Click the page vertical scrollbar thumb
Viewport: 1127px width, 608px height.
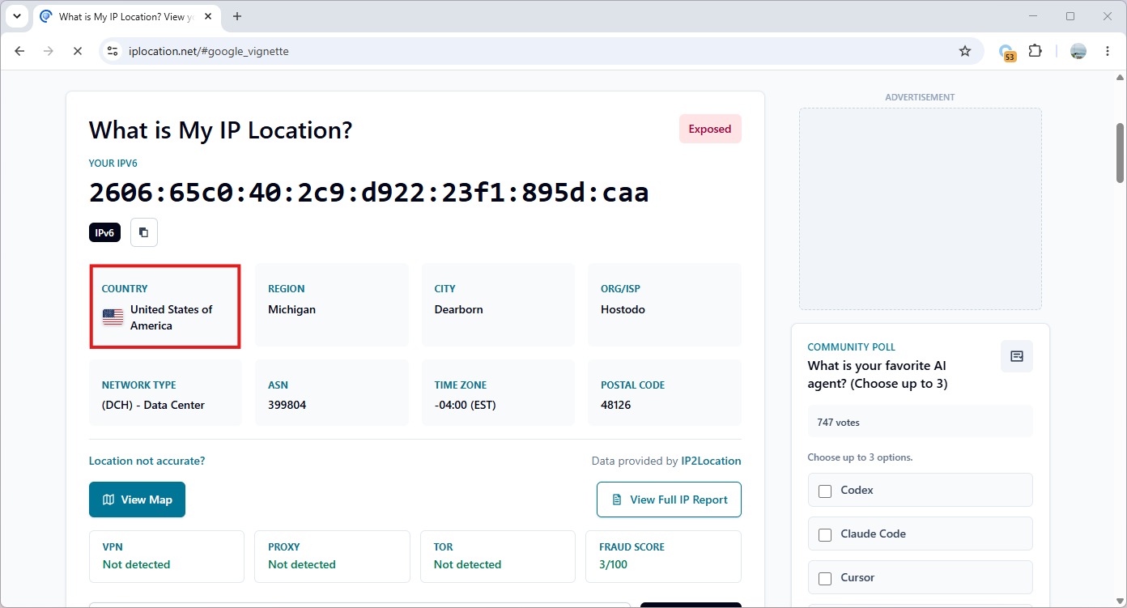[1121, 152]
